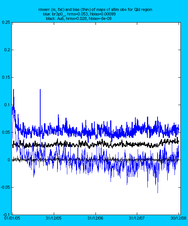Select the 'blue: br3p0_' legend line
The width and height of the screenshot is (188, 226).
(79, 14)
